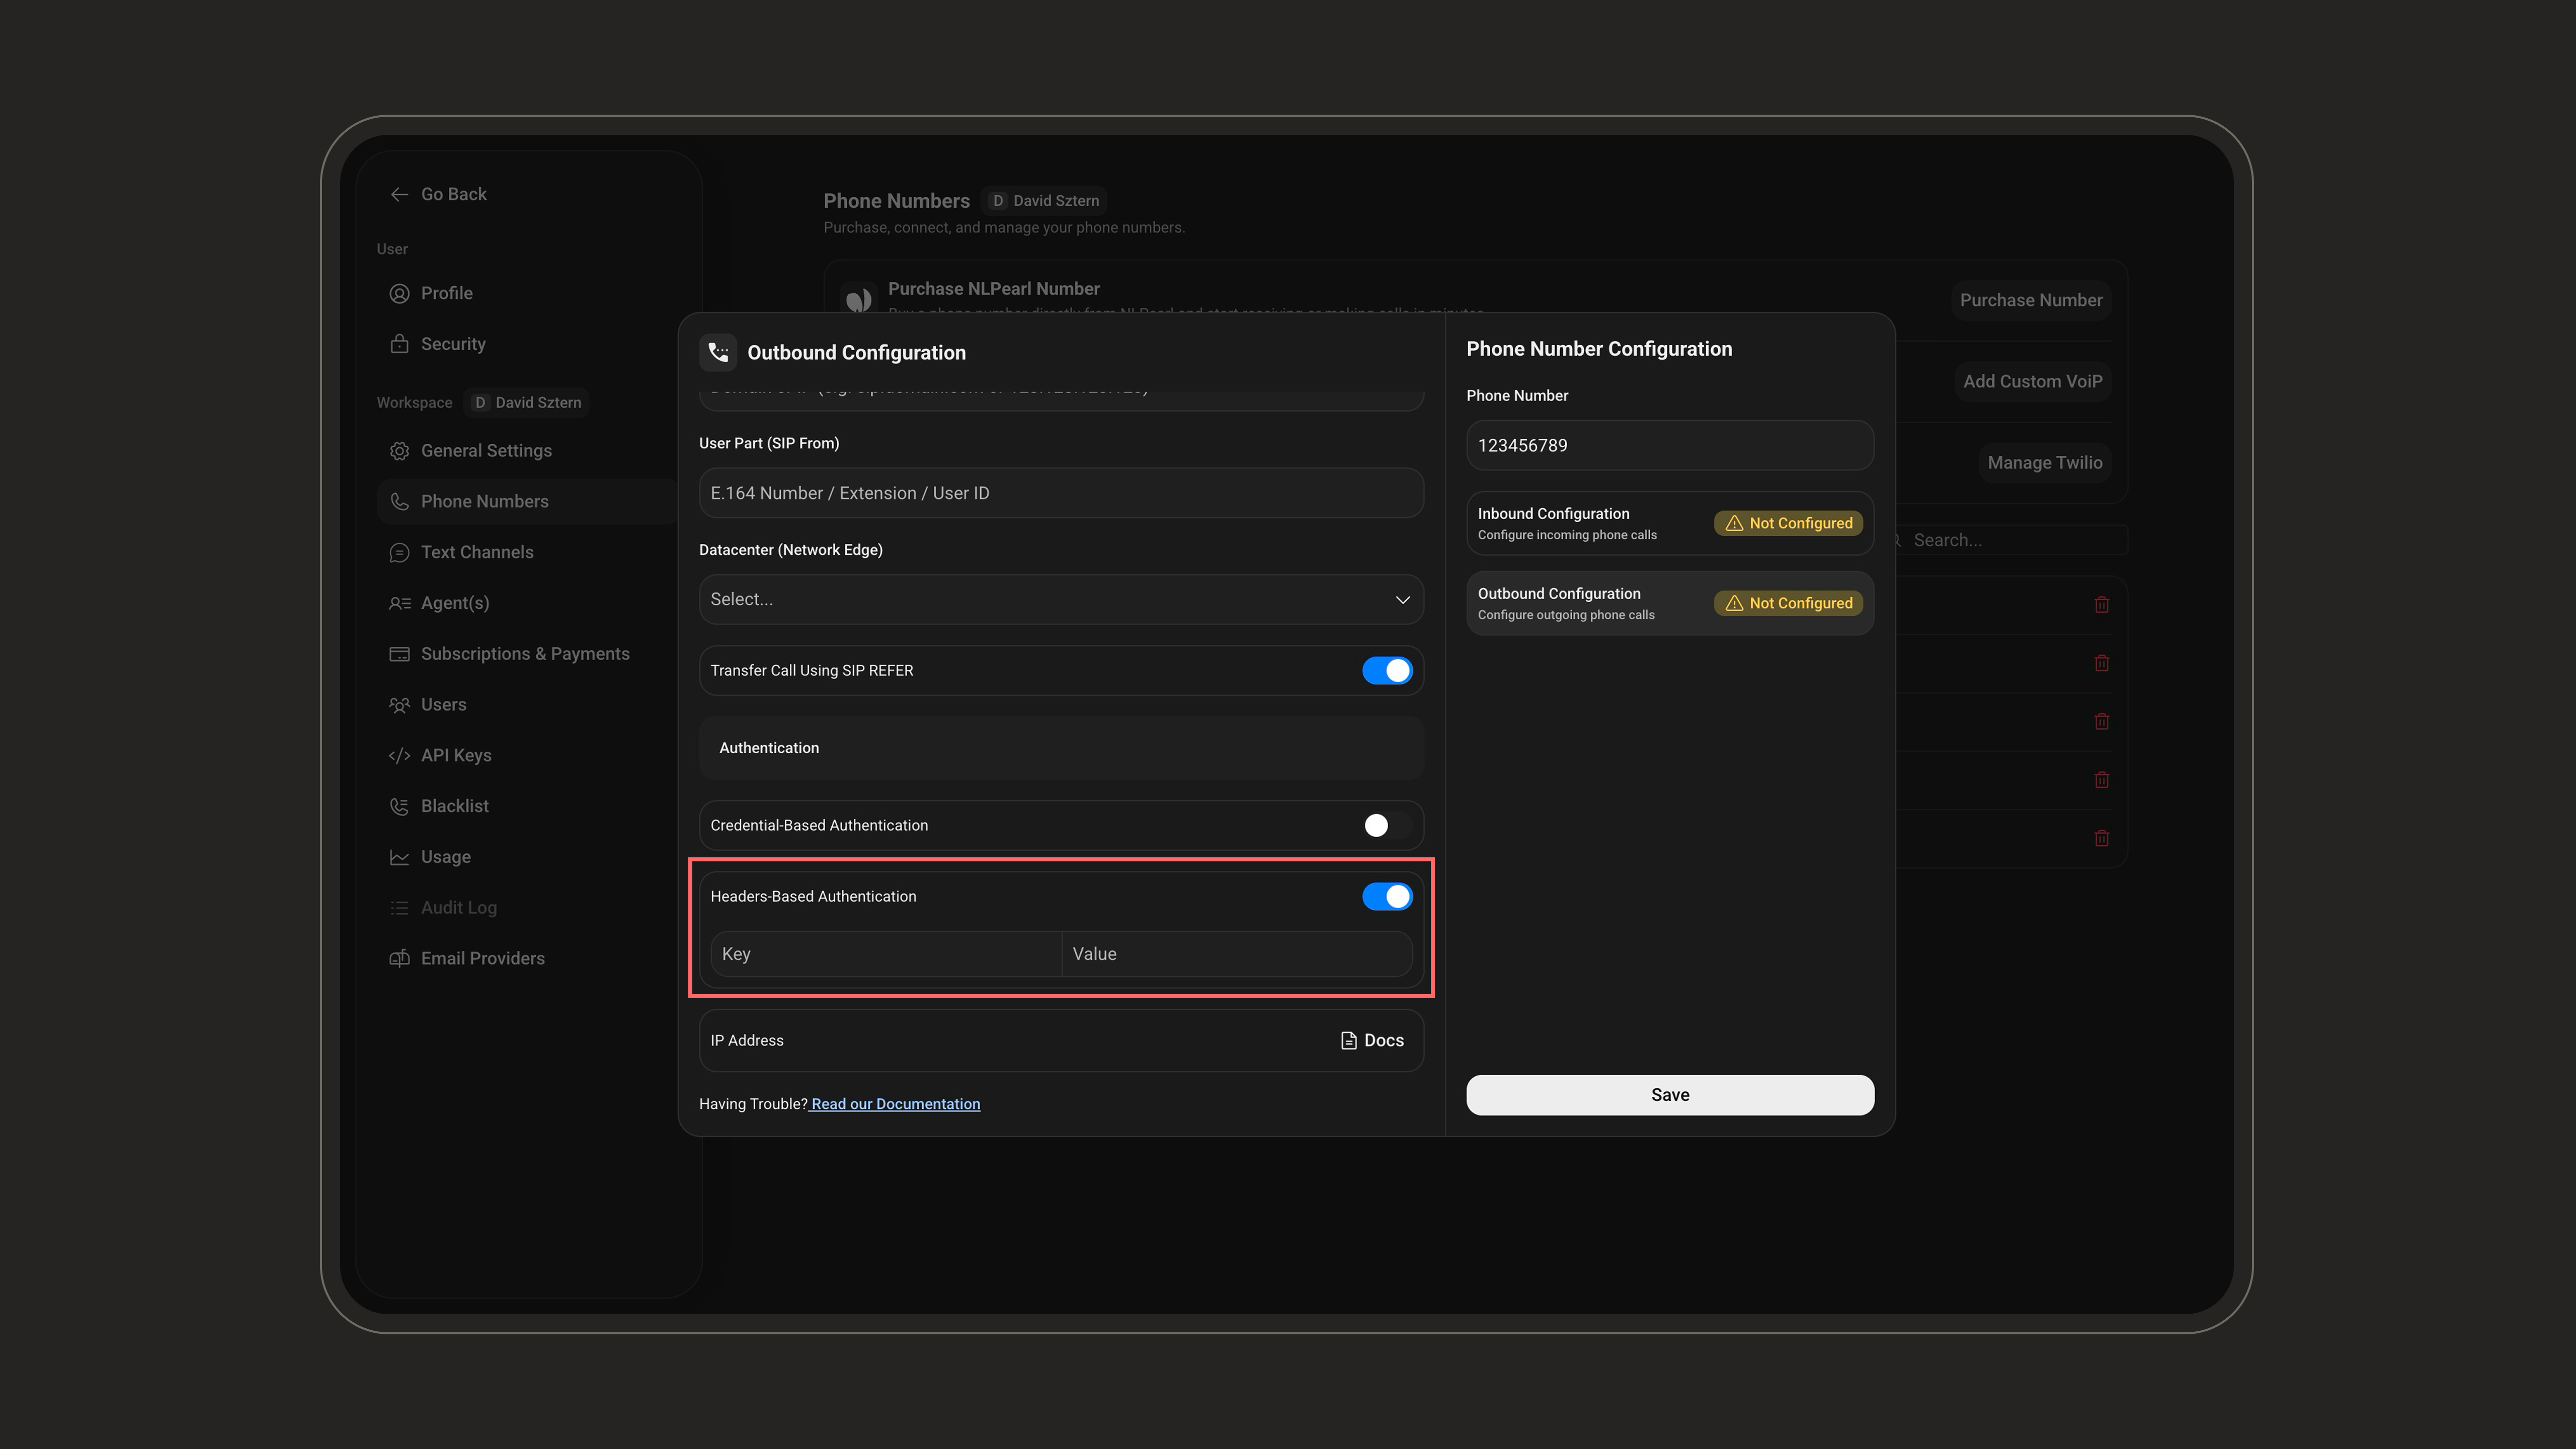Click the Text Channels chat bubble icon
Image resolution: width=2576 pixels, height=1449 pixels.
coord(399,553)
